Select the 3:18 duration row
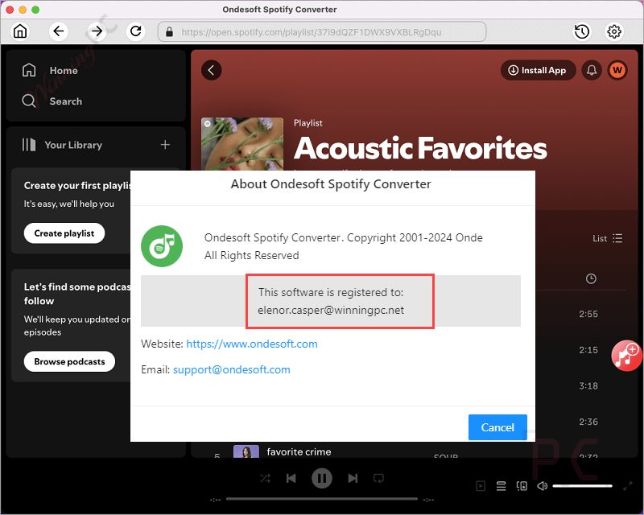 (588, 386)
